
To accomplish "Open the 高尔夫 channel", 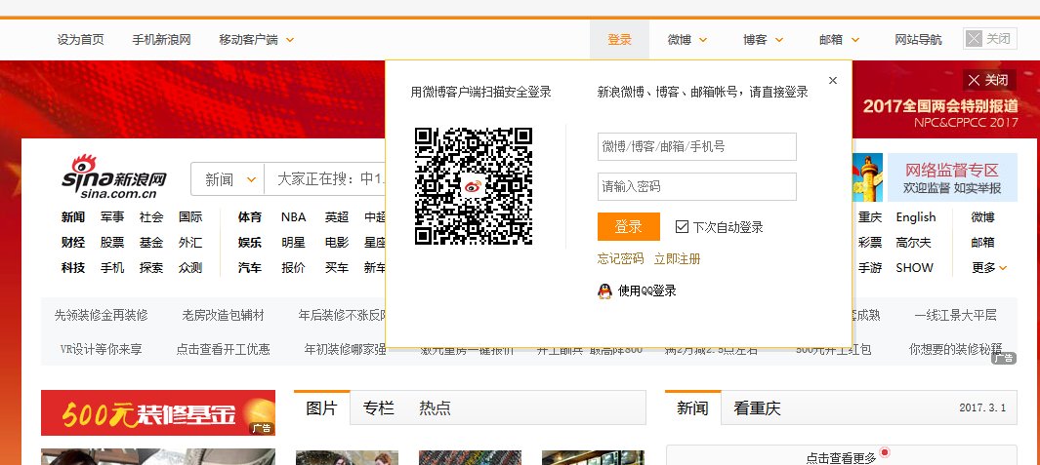I will (913, 243).
